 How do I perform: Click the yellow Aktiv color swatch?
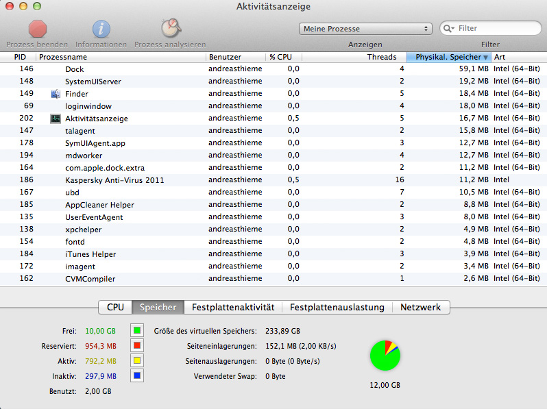coord(137,360)
